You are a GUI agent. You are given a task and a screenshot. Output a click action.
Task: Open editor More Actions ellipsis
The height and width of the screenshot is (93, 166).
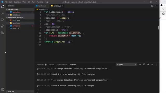156,6
